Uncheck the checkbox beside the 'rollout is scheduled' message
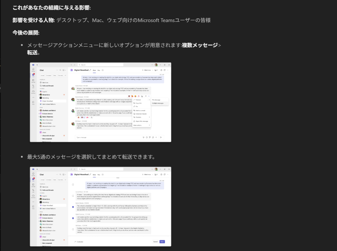This screenshot has width=337, height=251. click(73, 207)
